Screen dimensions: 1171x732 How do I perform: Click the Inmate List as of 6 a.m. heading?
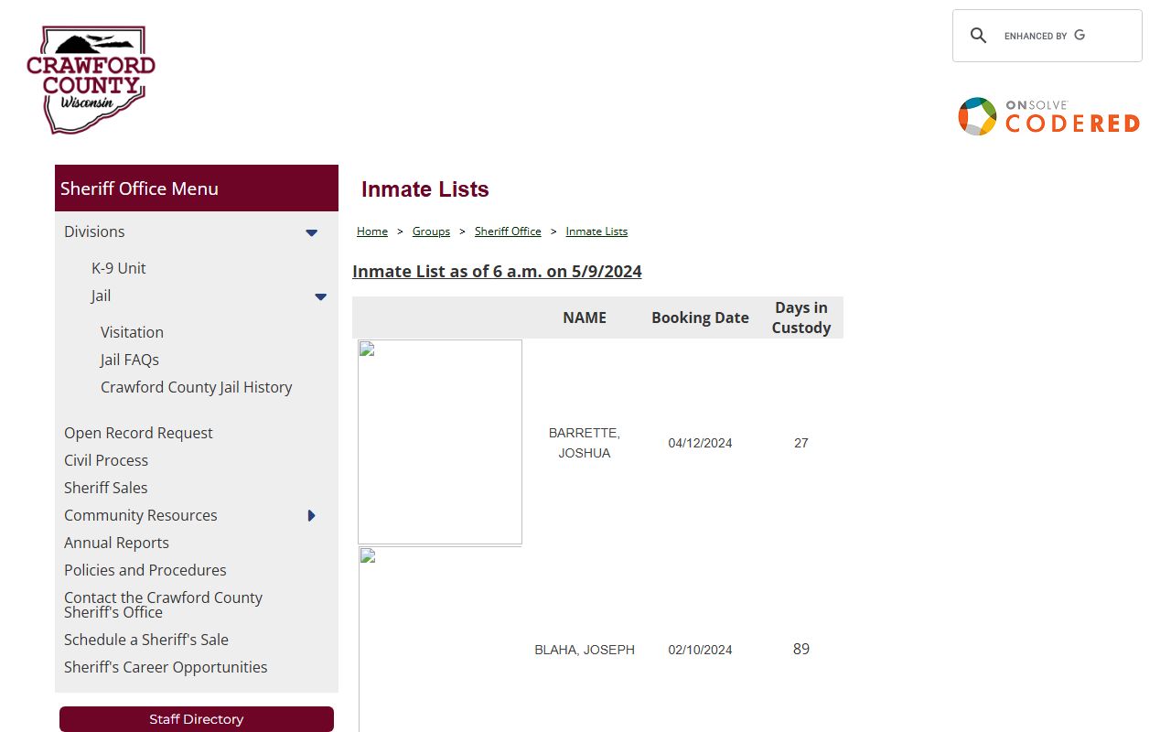(x=497, y=272)
